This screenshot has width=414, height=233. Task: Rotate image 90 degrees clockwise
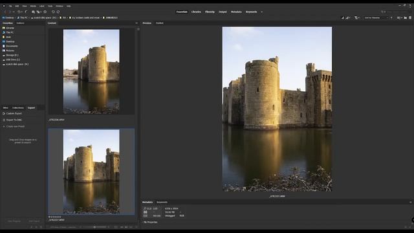[x=58, y=12]
